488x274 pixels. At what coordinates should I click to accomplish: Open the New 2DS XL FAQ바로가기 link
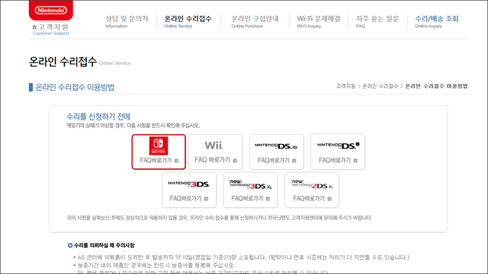[x=312, y=199]
